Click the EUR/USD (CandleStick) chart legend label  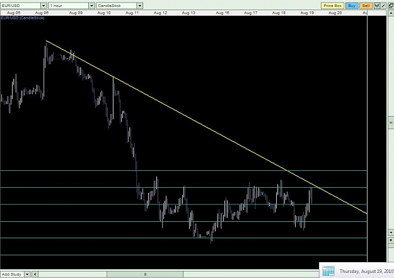coord(23,18)
